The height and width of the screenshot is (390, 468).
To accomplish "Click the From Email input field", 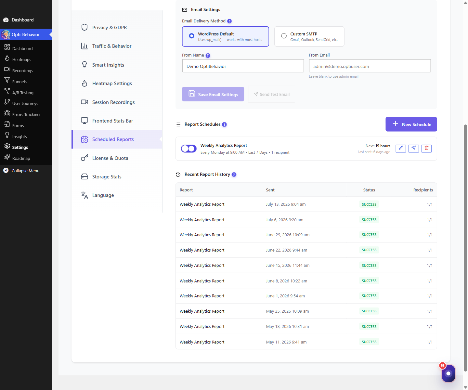I will [x=370, y=66].
